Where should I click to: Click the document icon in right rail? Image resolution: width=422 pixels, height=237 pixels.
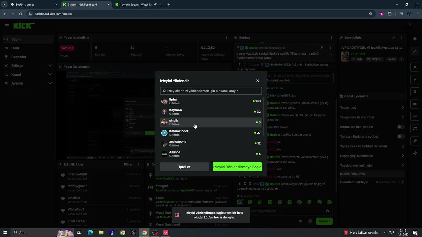tap(415, 92)
